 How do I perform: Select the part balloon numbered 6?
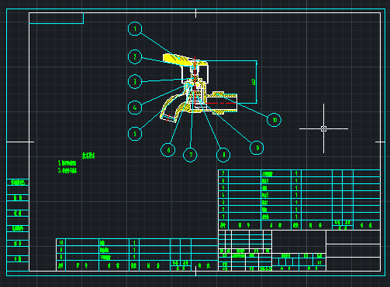coord(168,150)
